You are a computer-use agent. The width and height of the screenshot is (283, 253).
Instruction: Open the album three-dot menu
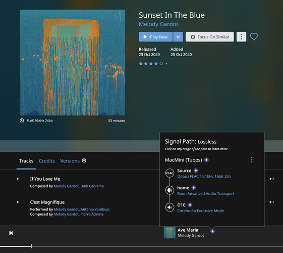pyautogui.click(x=241, y=37)
